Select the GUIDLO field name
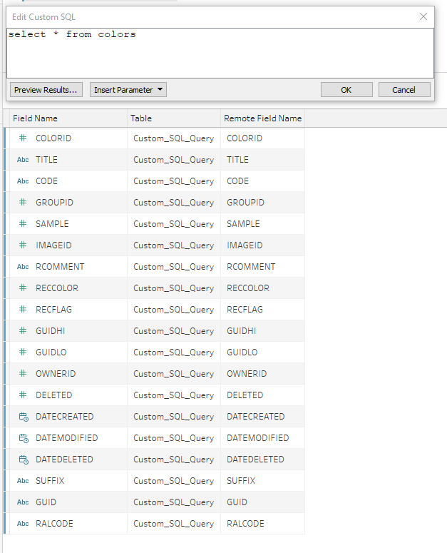Screen dimensions: 447x553 coord(51,352)
